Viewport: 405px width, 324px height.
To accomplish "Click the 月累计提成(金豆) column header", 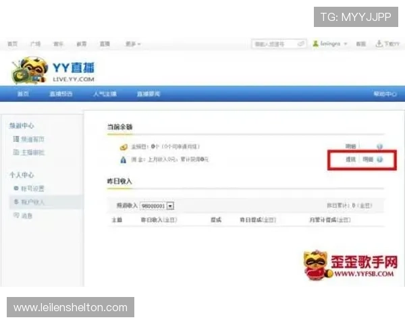I will tap(330, 220).
